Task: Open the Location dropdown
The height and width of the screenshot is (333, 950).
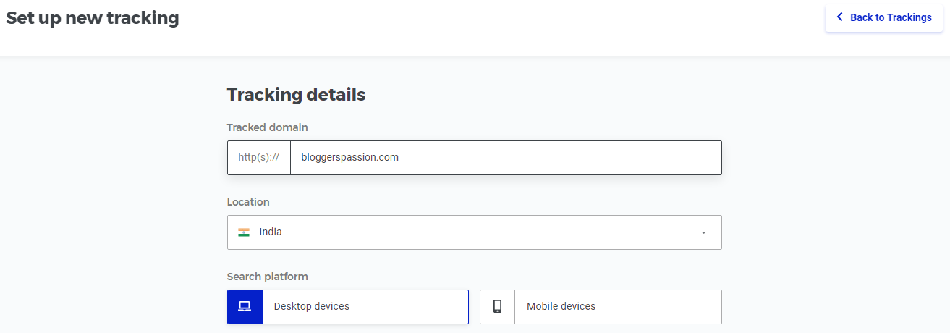Action: [474, 232]
